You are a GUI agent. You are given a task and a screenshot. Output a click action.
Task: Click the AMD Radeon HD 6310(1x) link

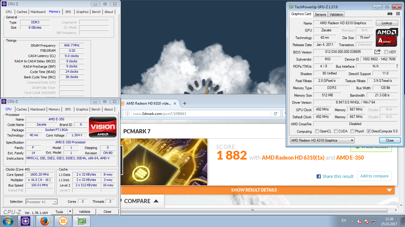(293, 158)
